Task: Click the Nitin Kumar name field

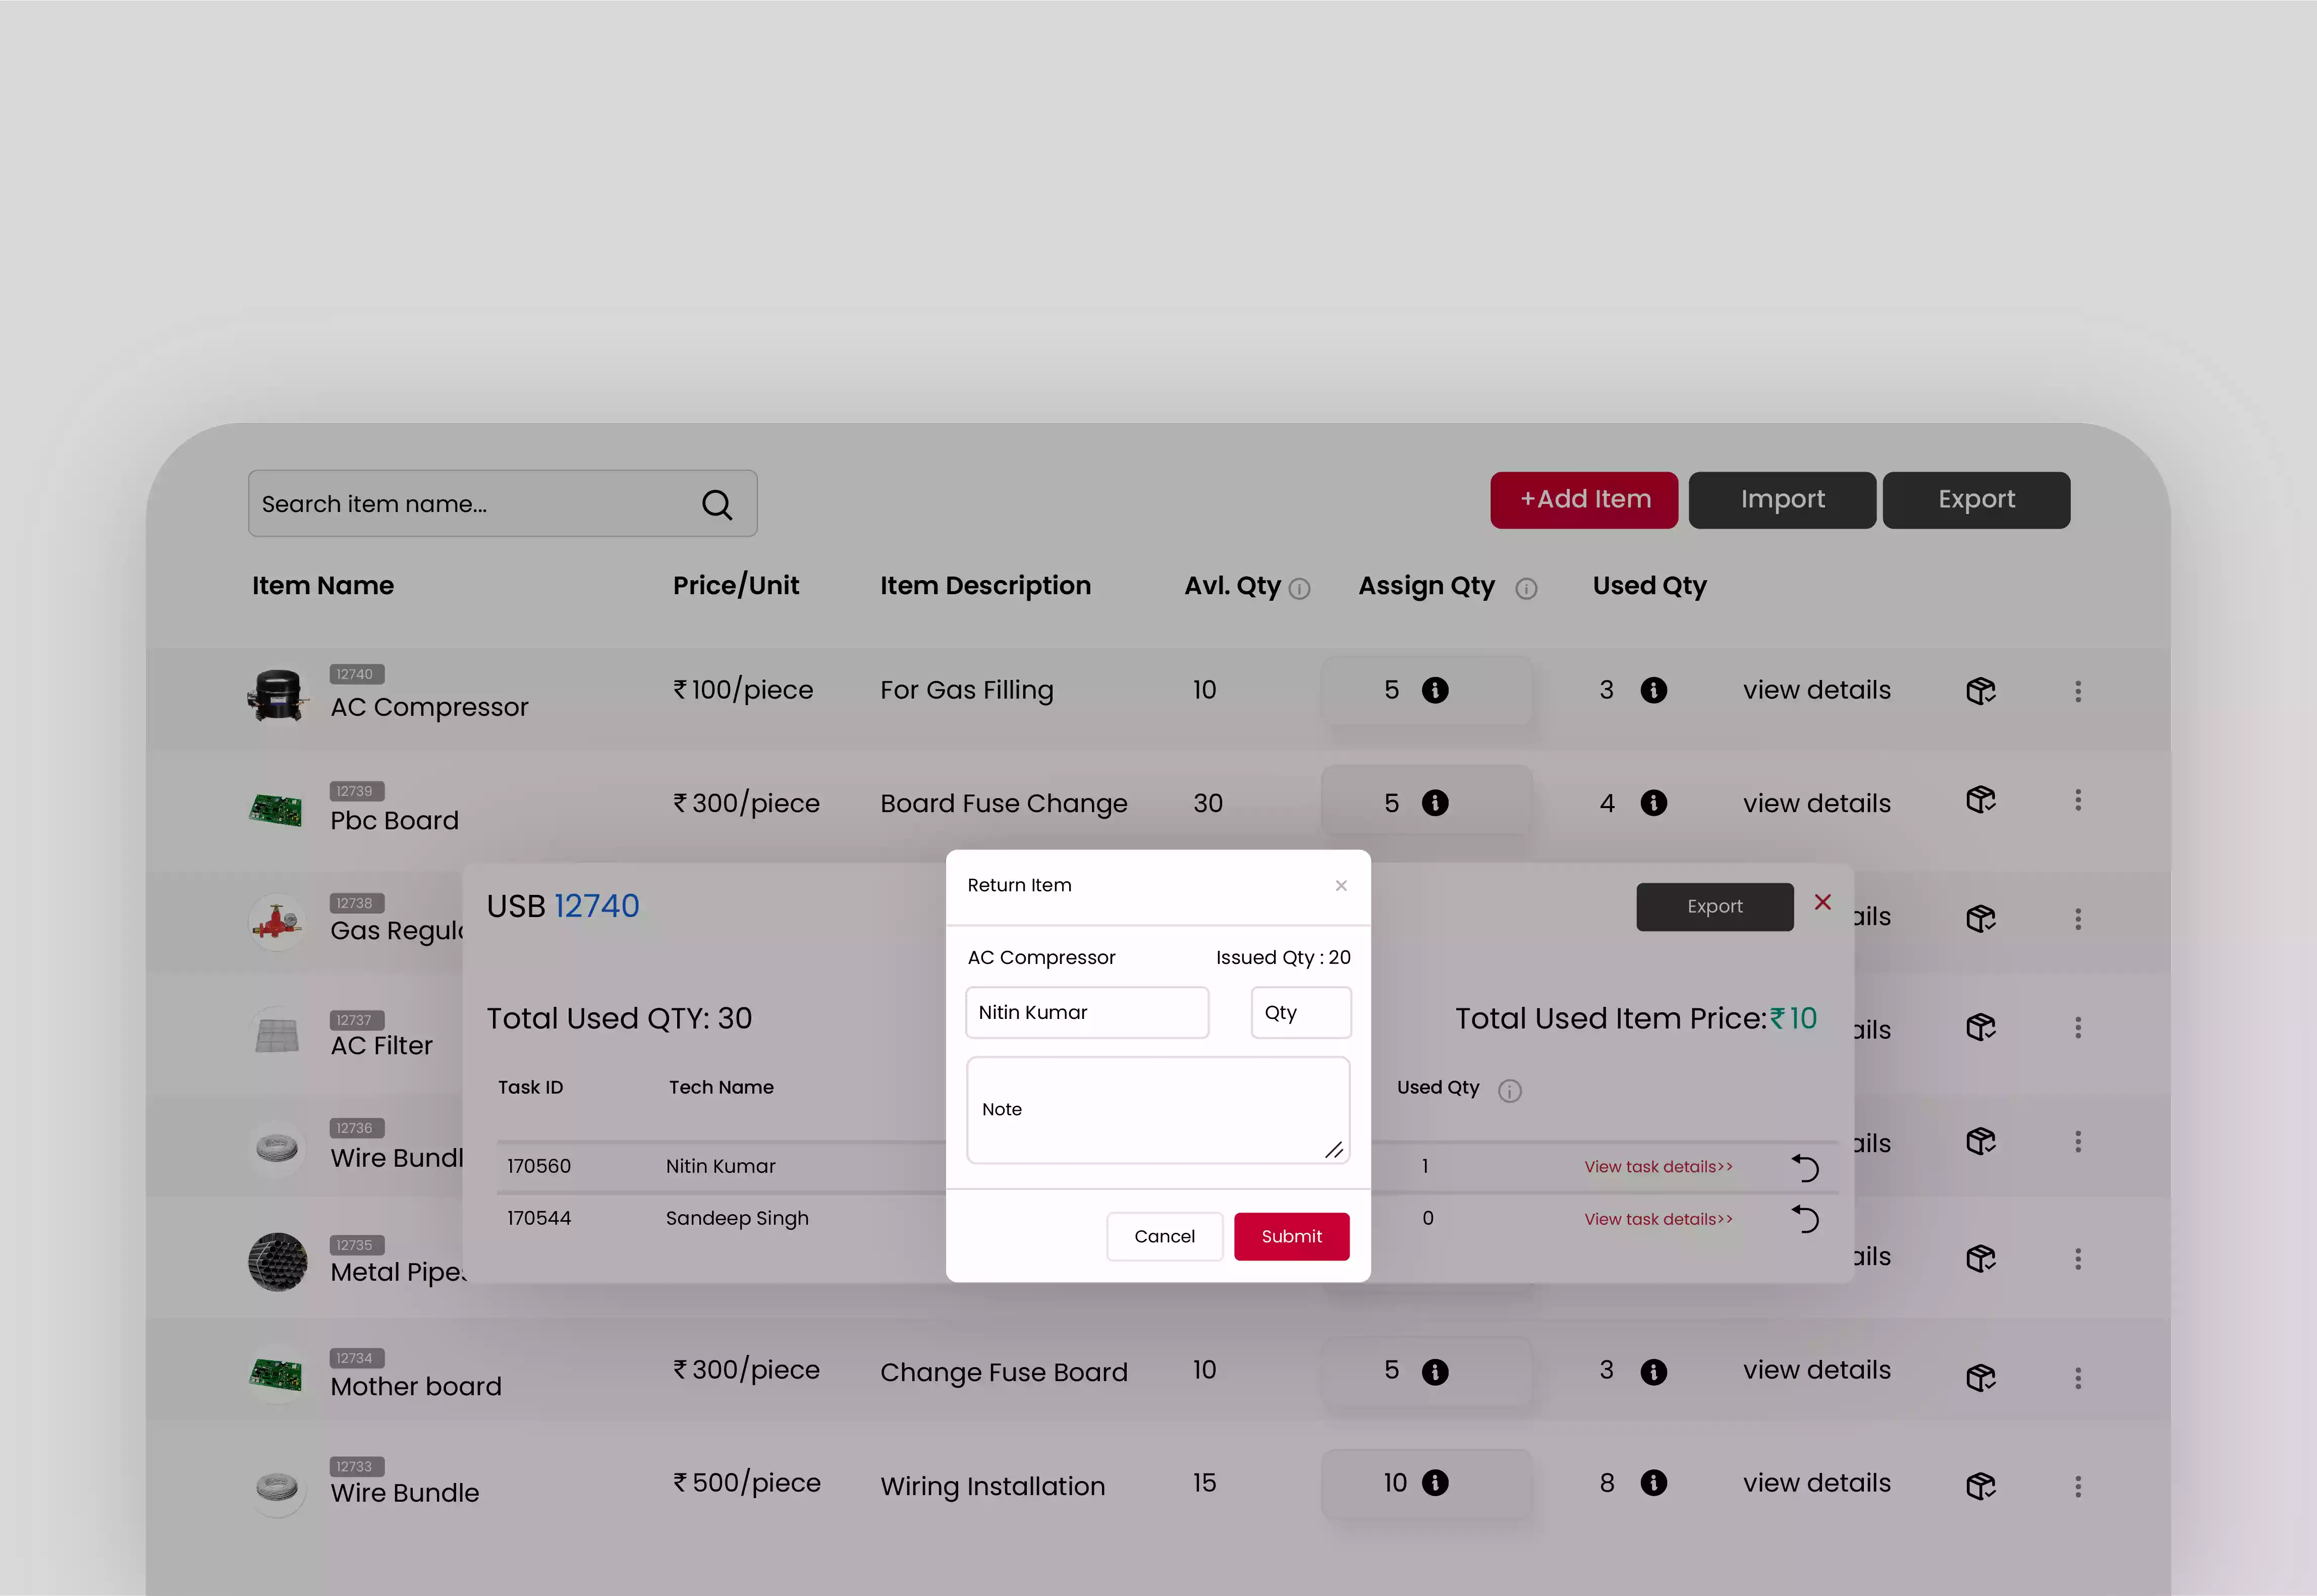Action: pos(1087,1013)
